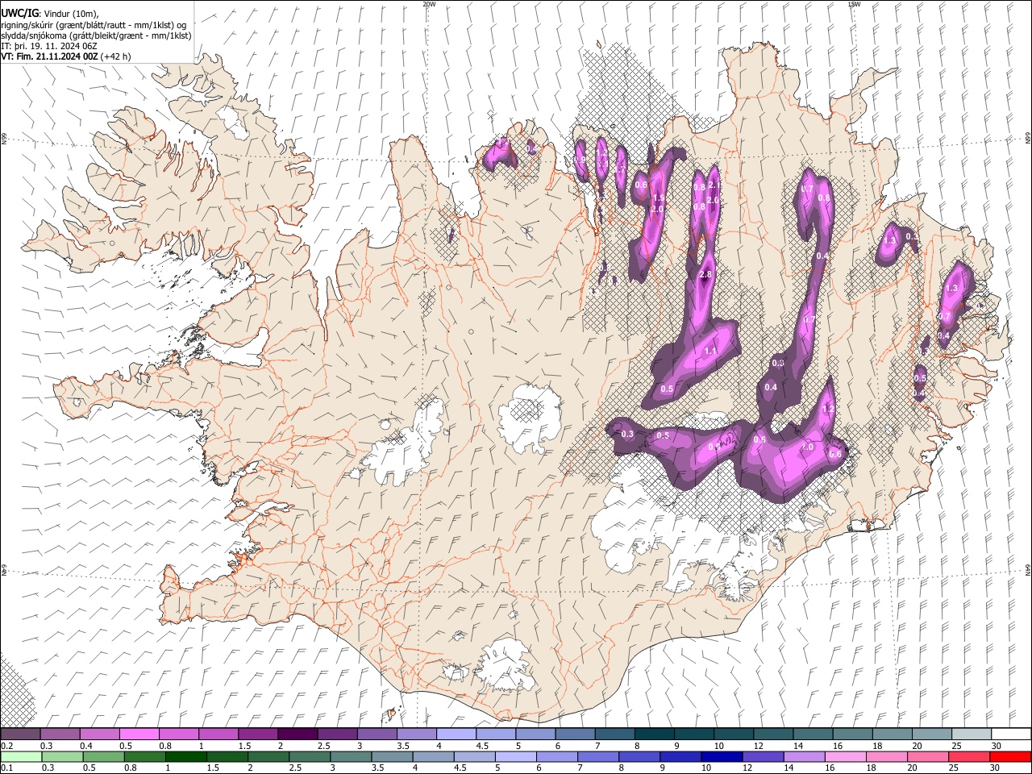Click the snow legend swatch between 0.2 and 0.3

[x=21, y=734]
